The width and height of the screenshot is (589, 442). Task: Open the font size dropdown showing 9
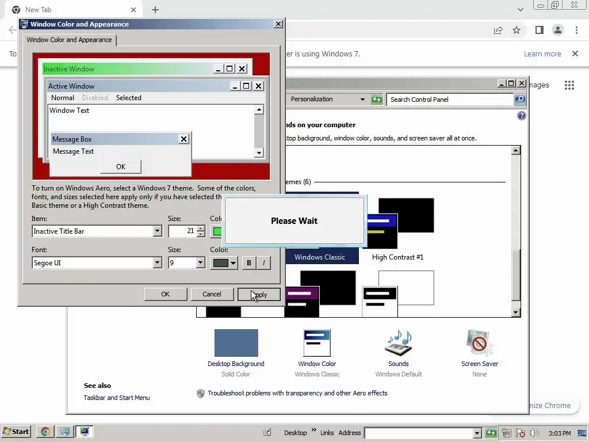coord(201,262)
